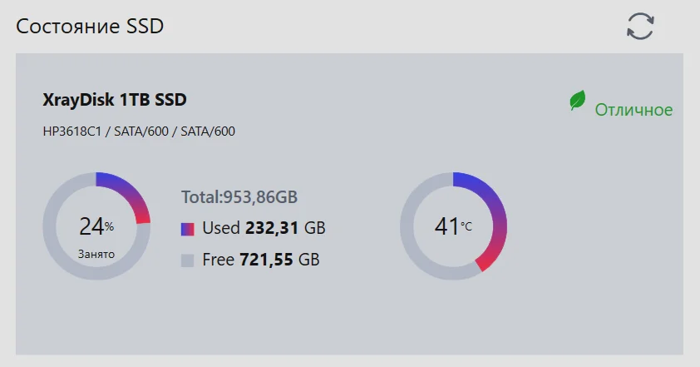Viewport: 700px width, 367px height.
Task: Click the 41 temperature number
Action: [x=447, y=226]
